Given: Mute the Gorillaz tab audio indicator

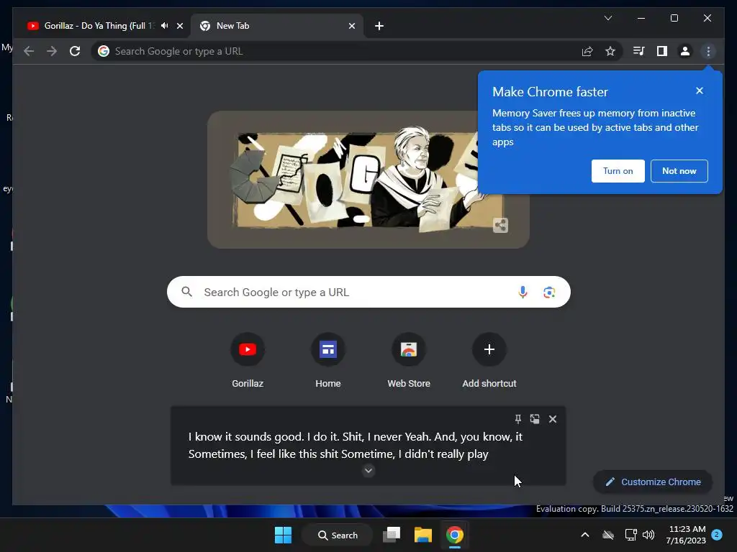Looking at the screenshot, I should pyautogui.click(x=165, y=26).
